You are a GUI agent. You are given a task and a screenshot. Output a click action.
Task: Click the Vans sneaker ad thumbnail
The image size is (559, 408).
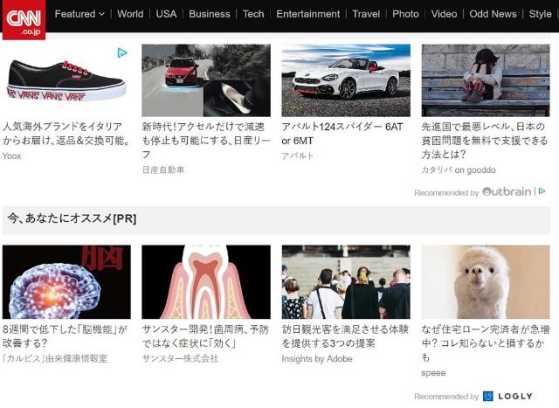click(x=66, y=80)
